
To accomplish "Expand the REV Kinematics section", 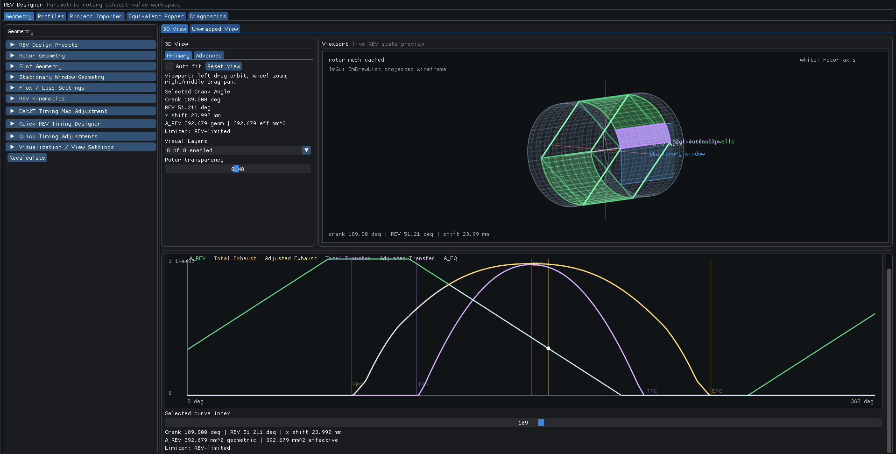I will pos(81,99).
